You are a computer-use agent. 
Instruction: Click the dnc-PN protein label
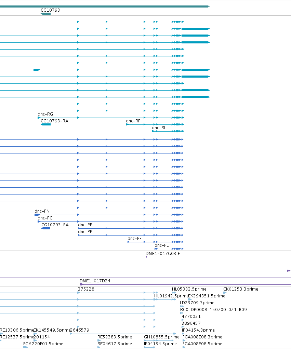42,211
